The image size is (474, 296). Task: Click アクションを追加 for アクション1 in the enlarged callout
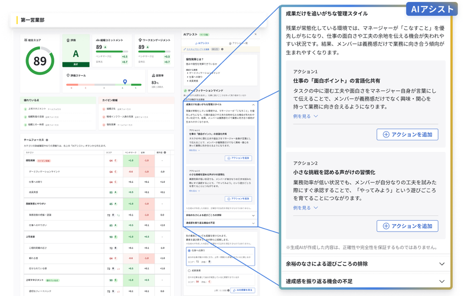(407, 135)
